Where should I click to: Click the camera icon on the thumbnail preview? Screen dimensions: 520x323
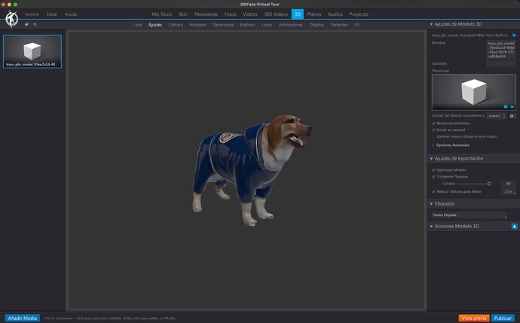(505, 107)
